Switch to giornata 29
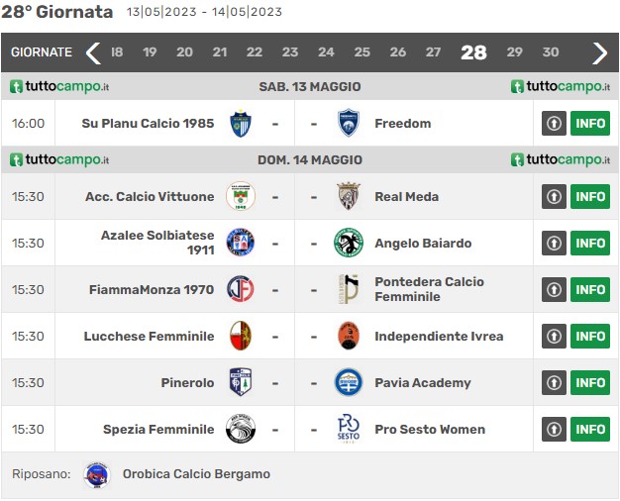Viewport: 620px width, 501px height. tap(514, 52)
